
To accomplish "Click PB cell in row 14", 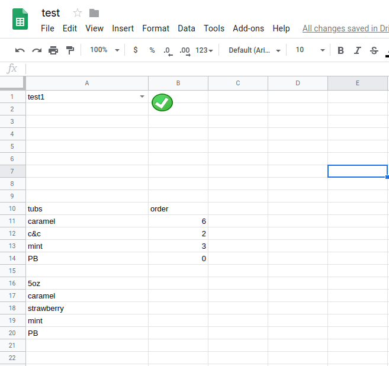I will (87, 258).
